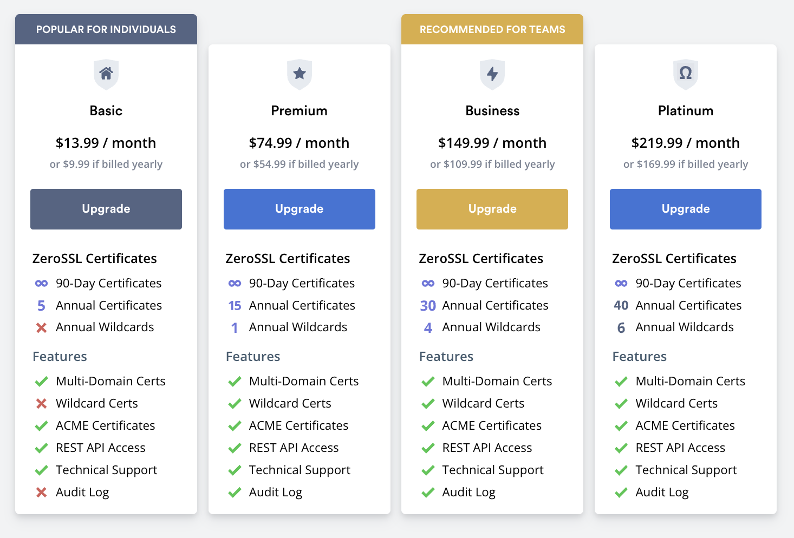794x538 pixels.
Task: Click 90-Day Certificates text in Basic plan
Action: pos(109,283)
